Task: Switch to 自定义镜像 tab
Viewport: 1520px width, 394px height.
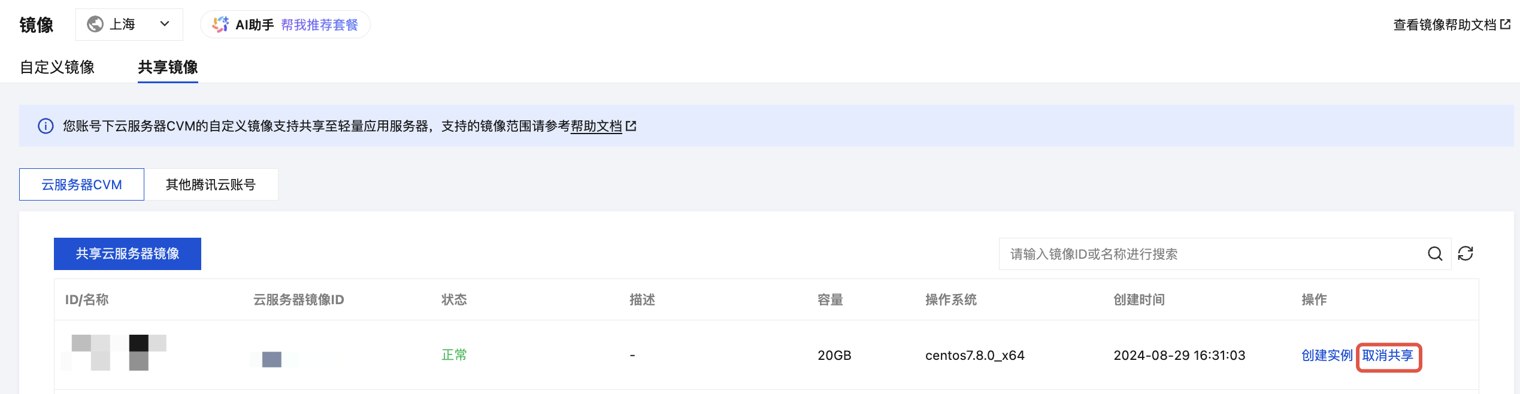Action: point(57,67)
